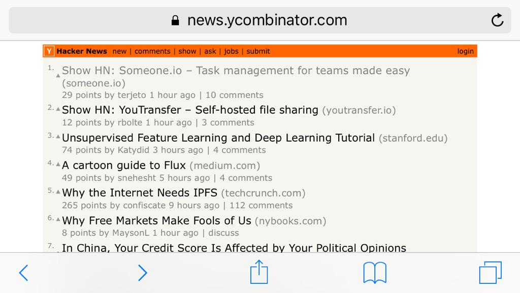Tap the news.ycombinator.com address bar
520x293 pixels.
tap(259, 20)
